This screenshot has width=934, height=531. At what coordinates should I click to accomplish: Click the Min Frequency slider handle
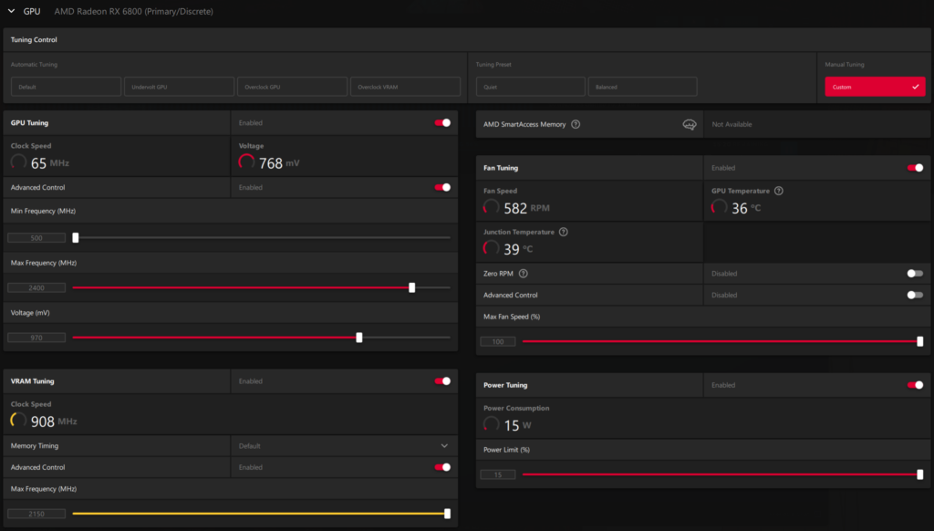click(x=76, y=238)
